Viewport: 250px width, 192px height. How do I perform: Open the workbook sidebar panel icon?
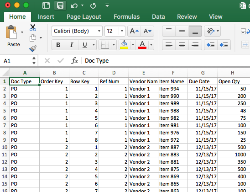tap(46, 5)
